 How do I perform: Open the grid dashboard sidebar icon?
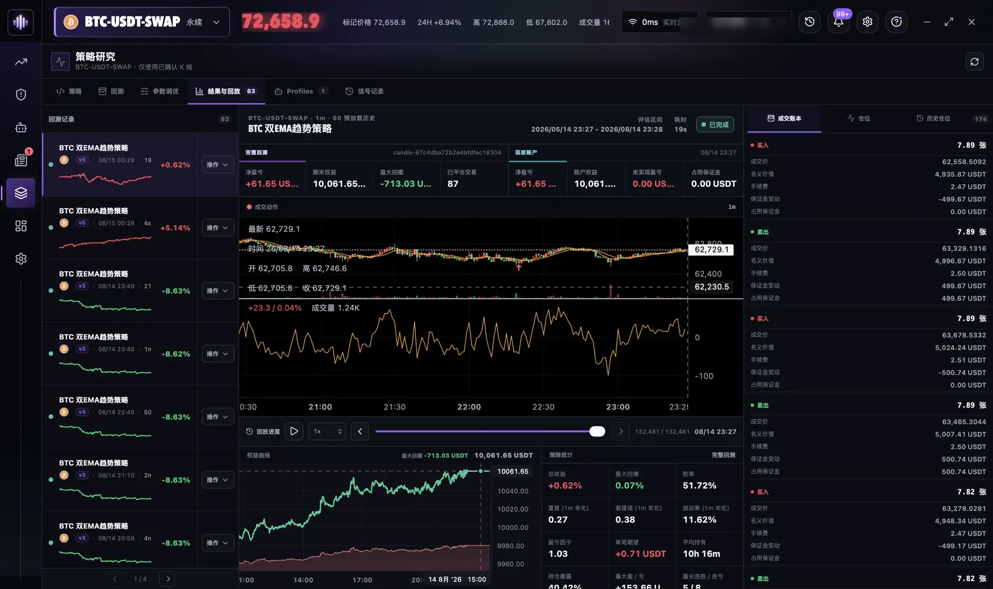(x=21, y=226)
